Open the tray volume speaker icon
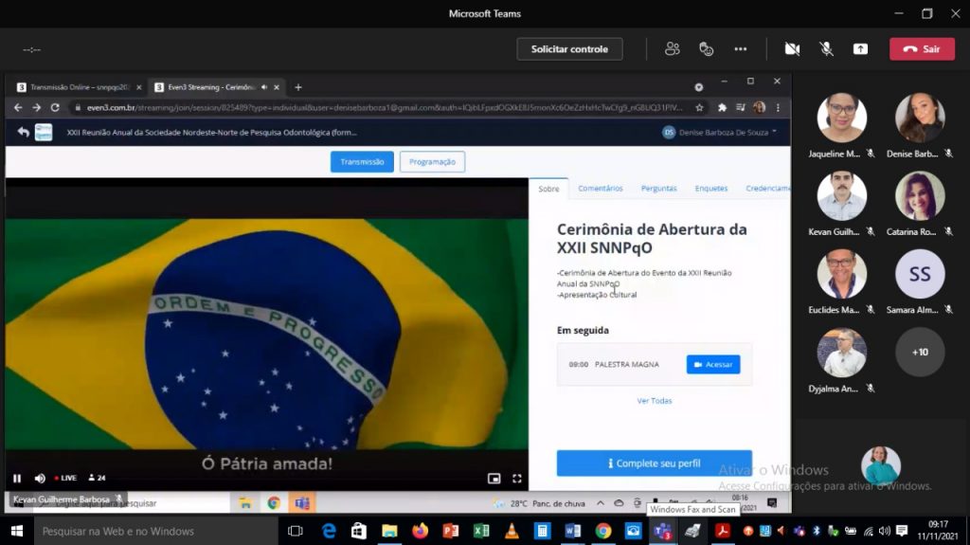Viewport: 970px width, 545px height. tap(885, 532)
